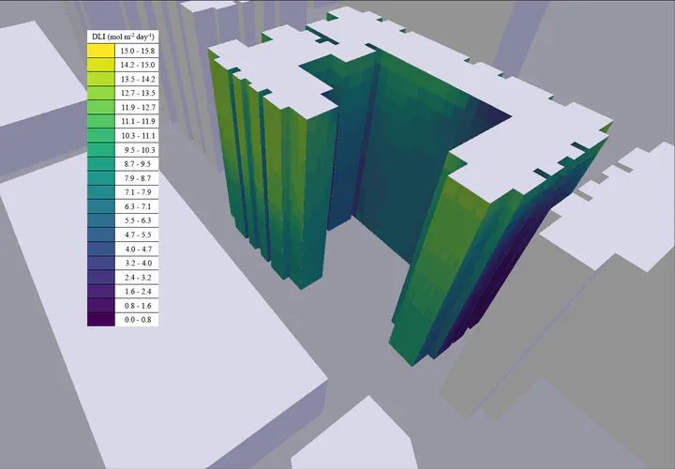Pick the 12.7 - 13.5 legend swatch
The image size is (675, 469).
tap(100, 93)
